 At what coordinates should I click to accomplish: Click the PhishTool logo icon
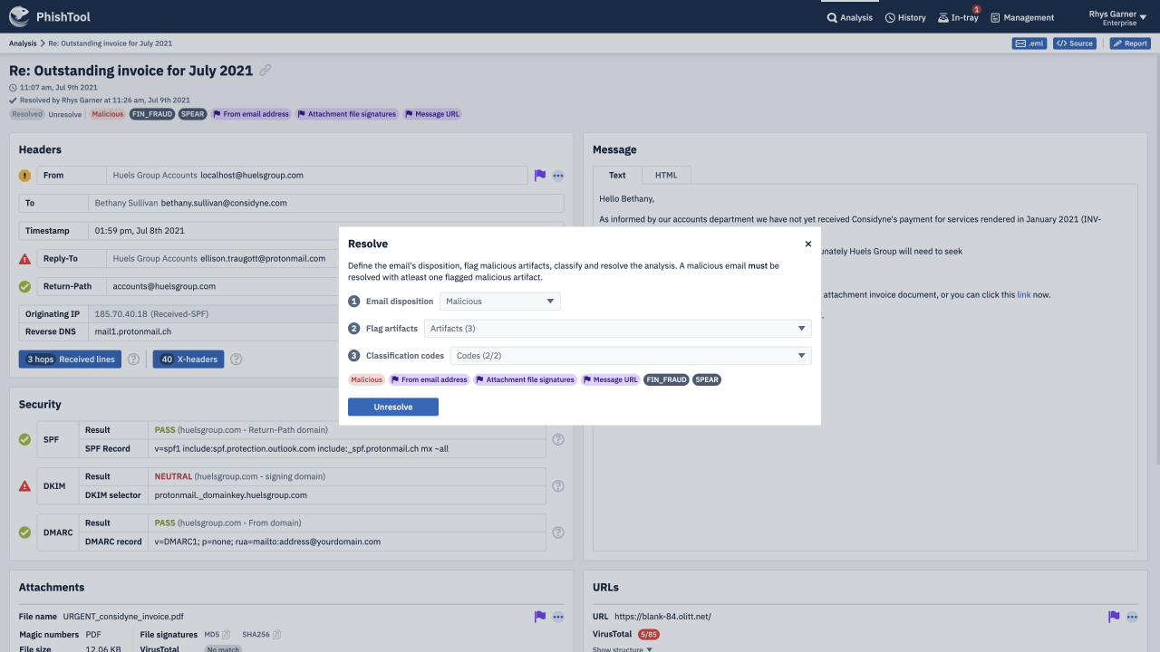click(x=19, y=16)
